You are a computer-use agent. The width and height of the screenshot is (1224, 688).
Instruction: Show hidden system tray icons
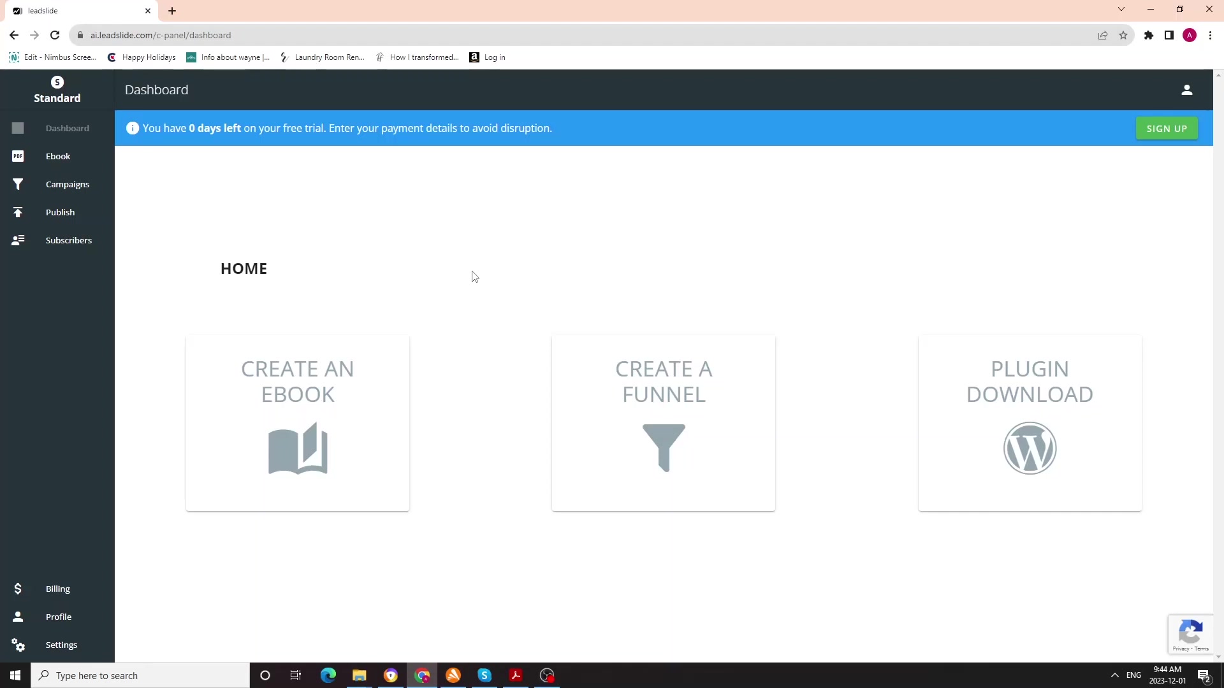pyautogui.click(x=1115, y=675)
